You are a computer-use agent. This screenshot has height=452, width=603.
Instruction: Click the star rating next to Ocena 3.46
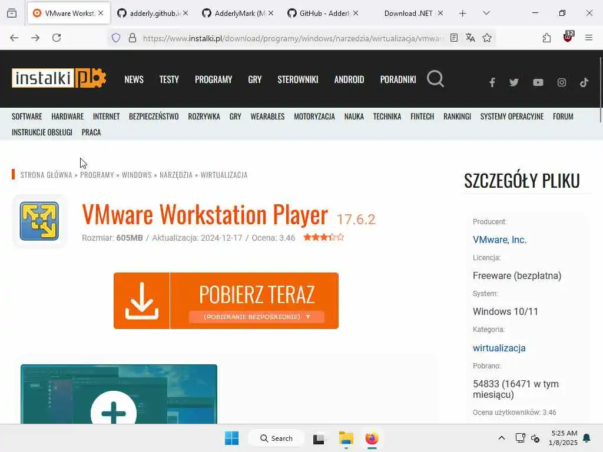(x=323, y=237)
